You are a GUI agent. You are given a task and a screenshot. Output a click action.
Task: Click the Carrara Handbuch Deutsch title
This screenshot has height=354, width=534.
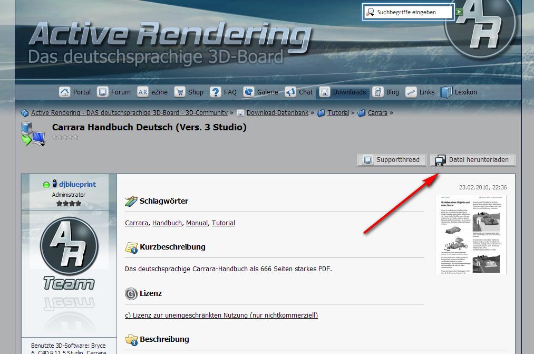[x=149, y=127]
